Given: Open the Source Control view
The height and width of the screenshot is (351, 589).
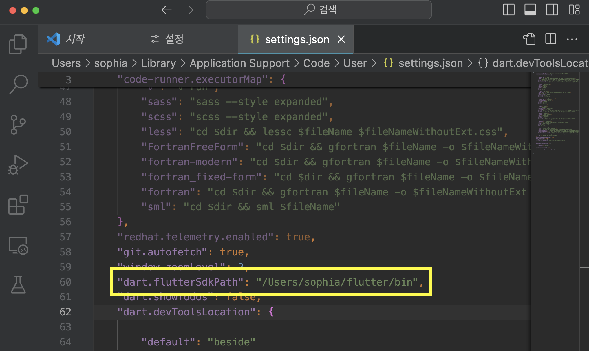Looking at the screenshot, I should (x=18, y=125).
